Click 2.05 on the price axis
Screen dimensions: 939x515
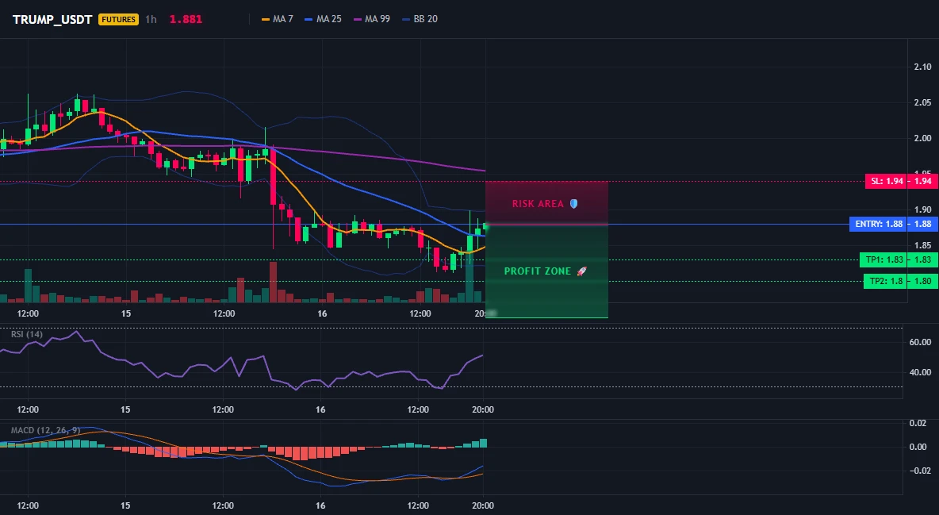(922, 102)
